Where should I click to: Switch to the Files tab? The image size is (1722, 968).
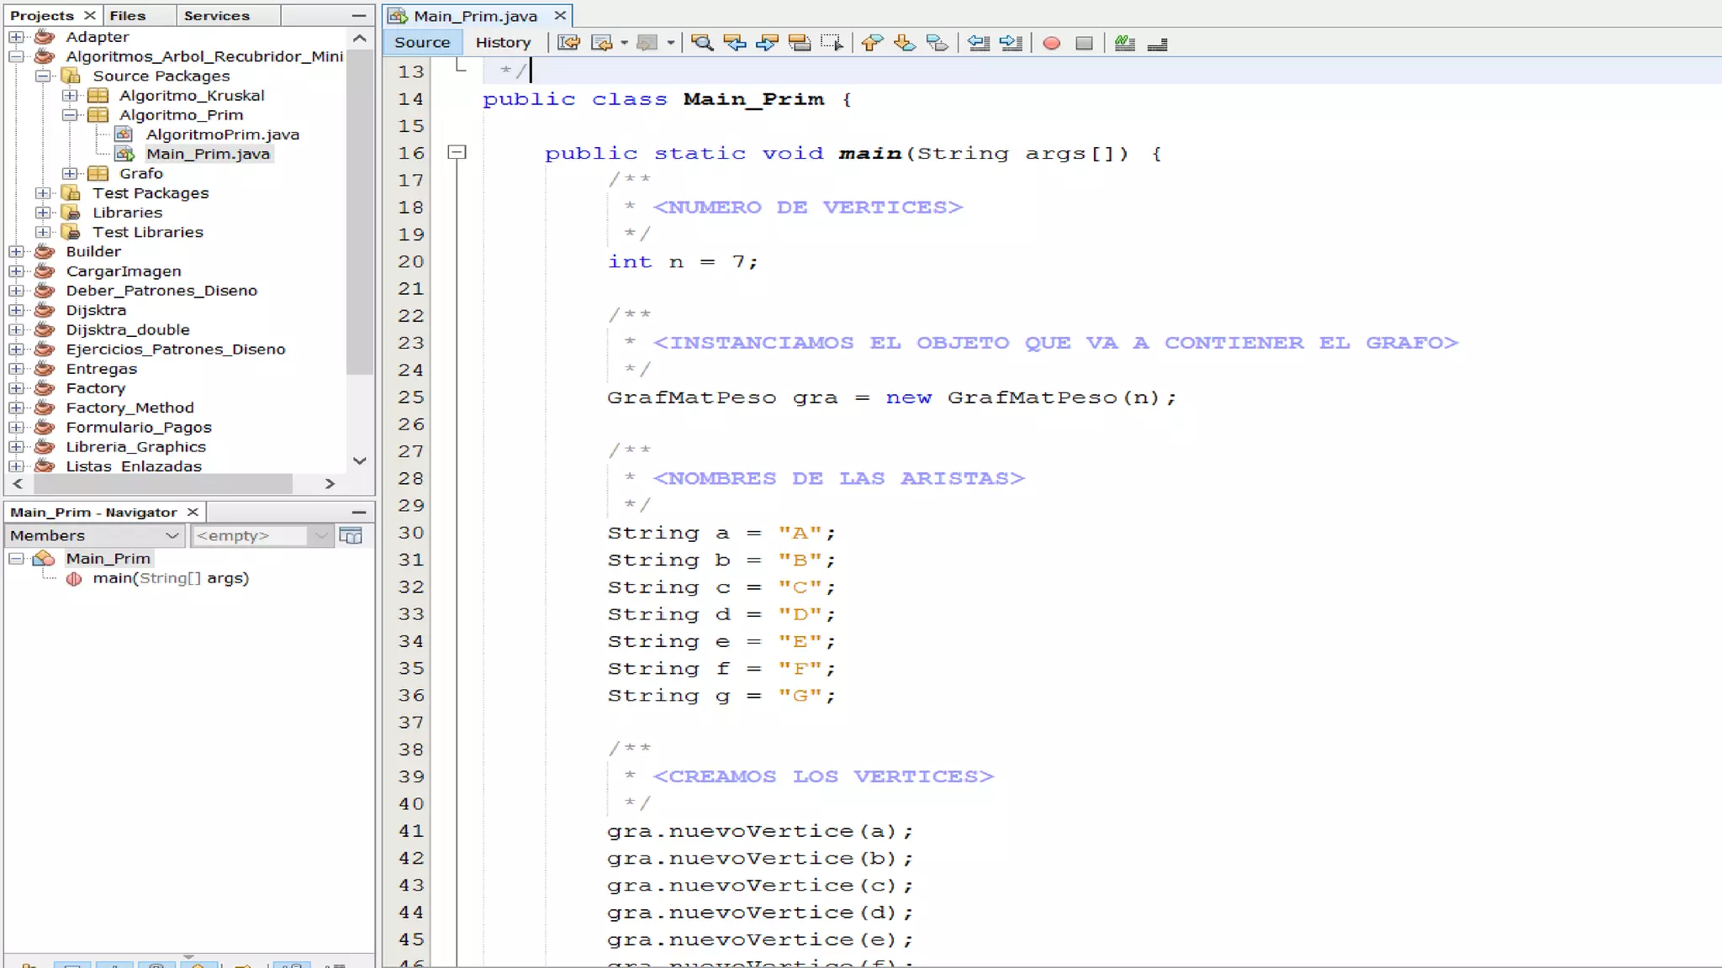pos(128,15)
